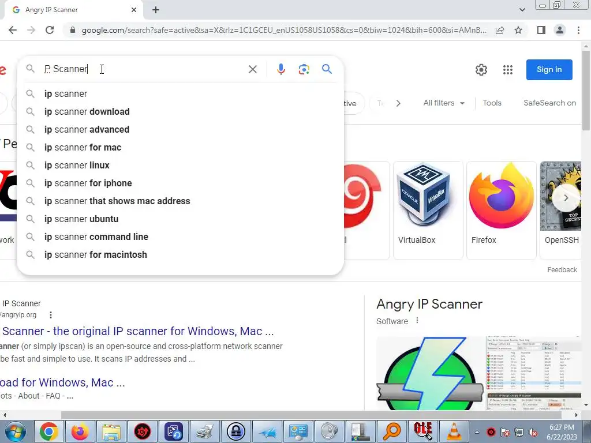Choose the 'ip scanner' suggestion

tap(180, 94)
